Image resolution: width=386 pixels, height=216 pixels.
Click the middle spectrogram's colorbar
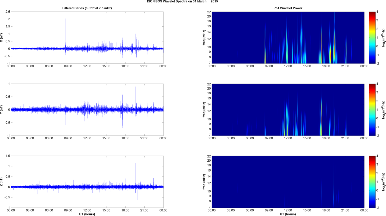(372, 110)
